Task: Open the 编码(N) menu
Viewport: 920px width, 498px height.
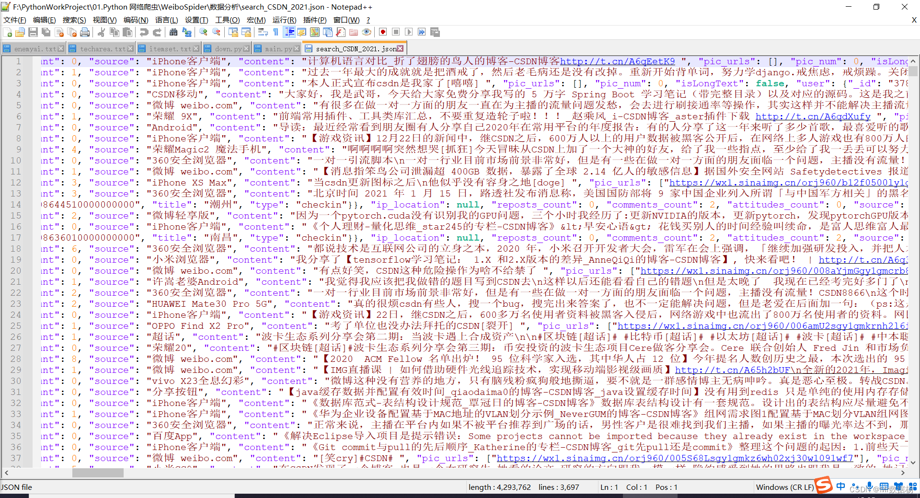Action: [136, 20]
